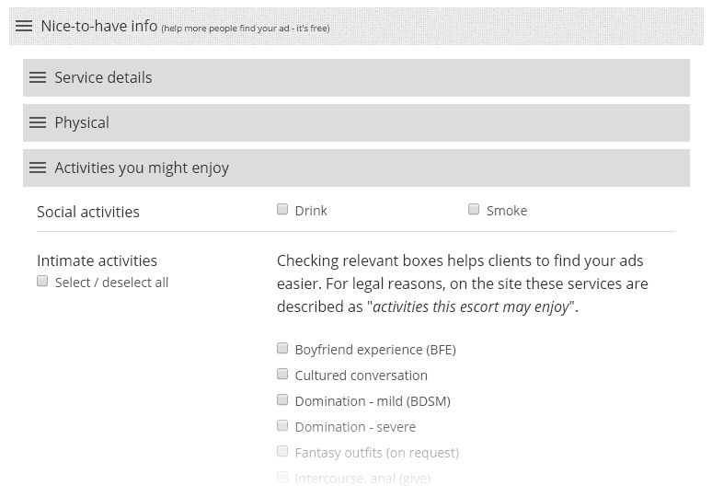712x497 pixels.
Task: Click the Drink label text
Action: [311, 211]
